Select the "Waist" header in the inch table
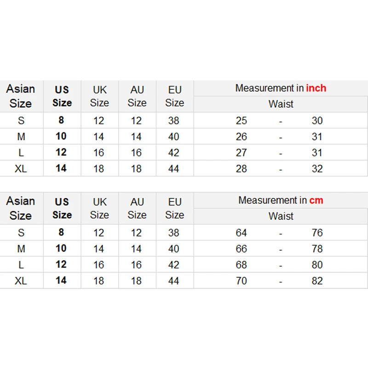Image resolution: width=368 pixels, height=368 pixels. 281,104
